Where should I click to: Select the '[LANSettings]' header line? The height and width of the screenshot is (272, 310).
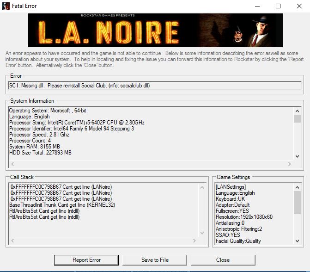point(231,187)
